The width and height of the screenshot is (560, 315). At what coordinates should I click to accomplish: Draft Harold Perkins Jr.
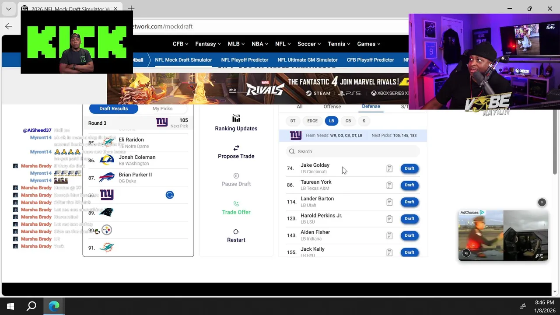pyautogui.click(x=409, y=219)
